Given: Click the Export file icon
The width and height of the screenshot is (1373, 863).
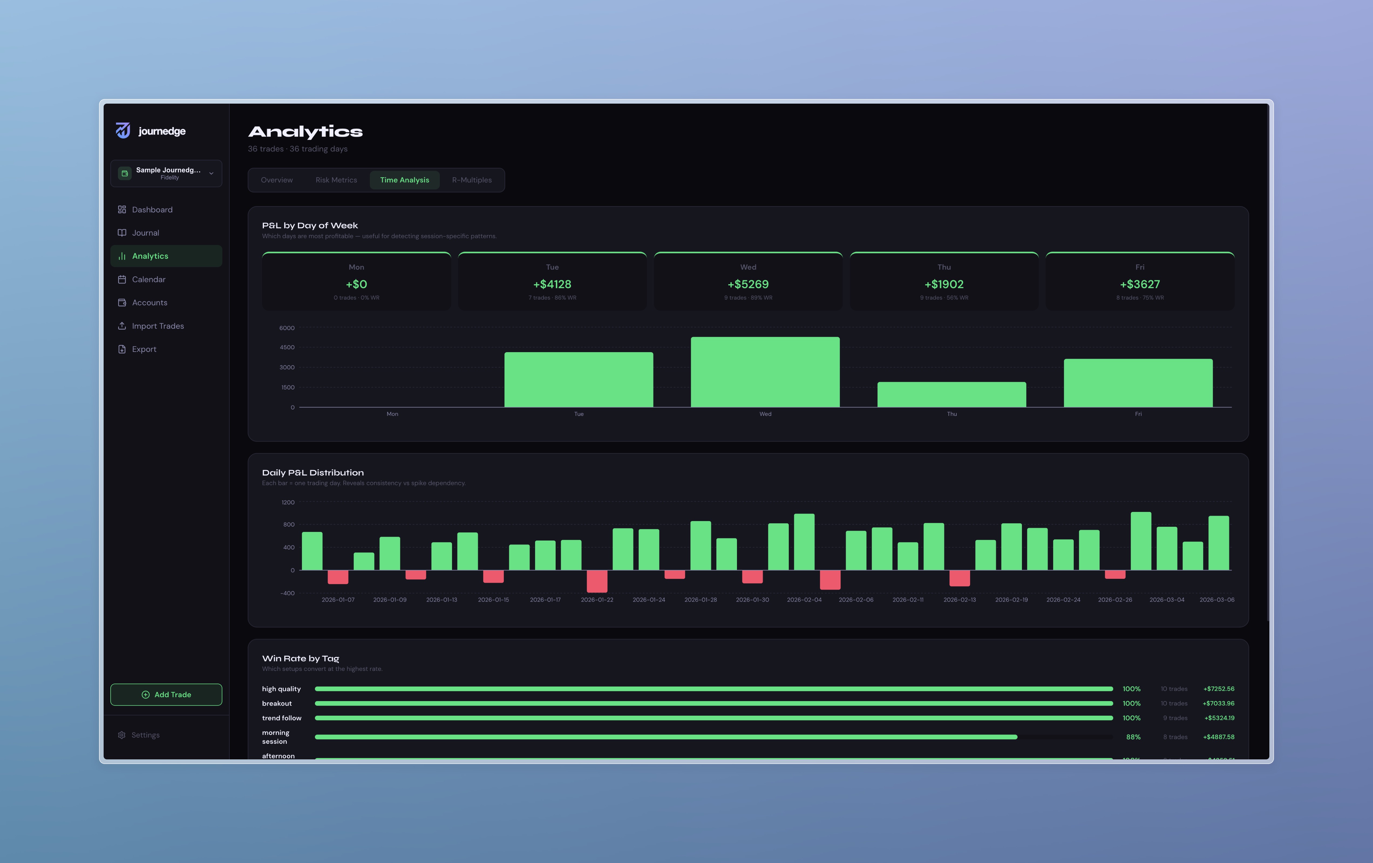Looking at the screenshot, I should coord(122,349).
